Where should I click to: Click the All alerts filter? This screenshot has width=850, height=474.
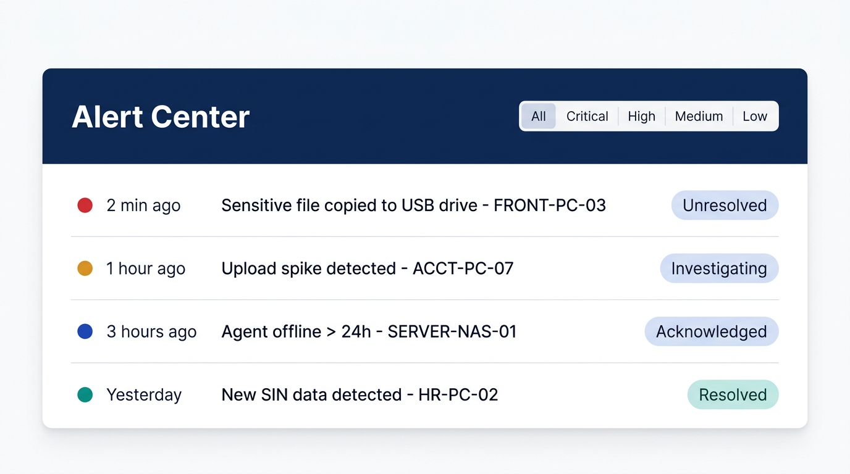click(538, 116)
